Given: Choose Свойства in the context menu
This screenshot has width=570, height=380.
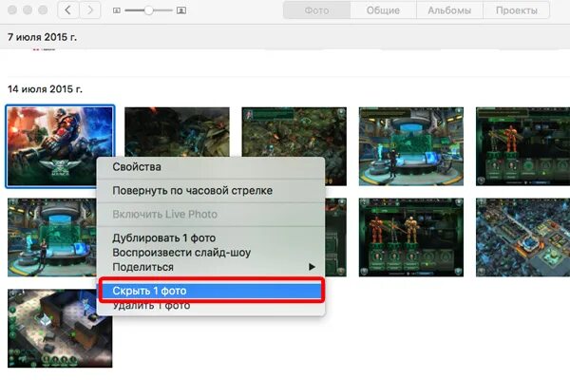Looking at the screenshot, I should pyautogui.click(x=211, y=167).
